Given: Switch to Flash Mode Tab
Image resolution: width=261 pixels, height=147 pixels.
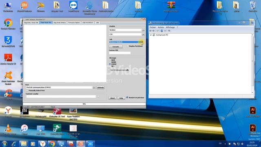Looking at the screenshot, I should [46, 22].
